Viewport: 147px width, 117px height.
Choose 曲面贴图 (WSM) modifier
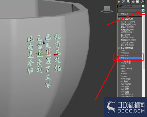coord(127,30)
